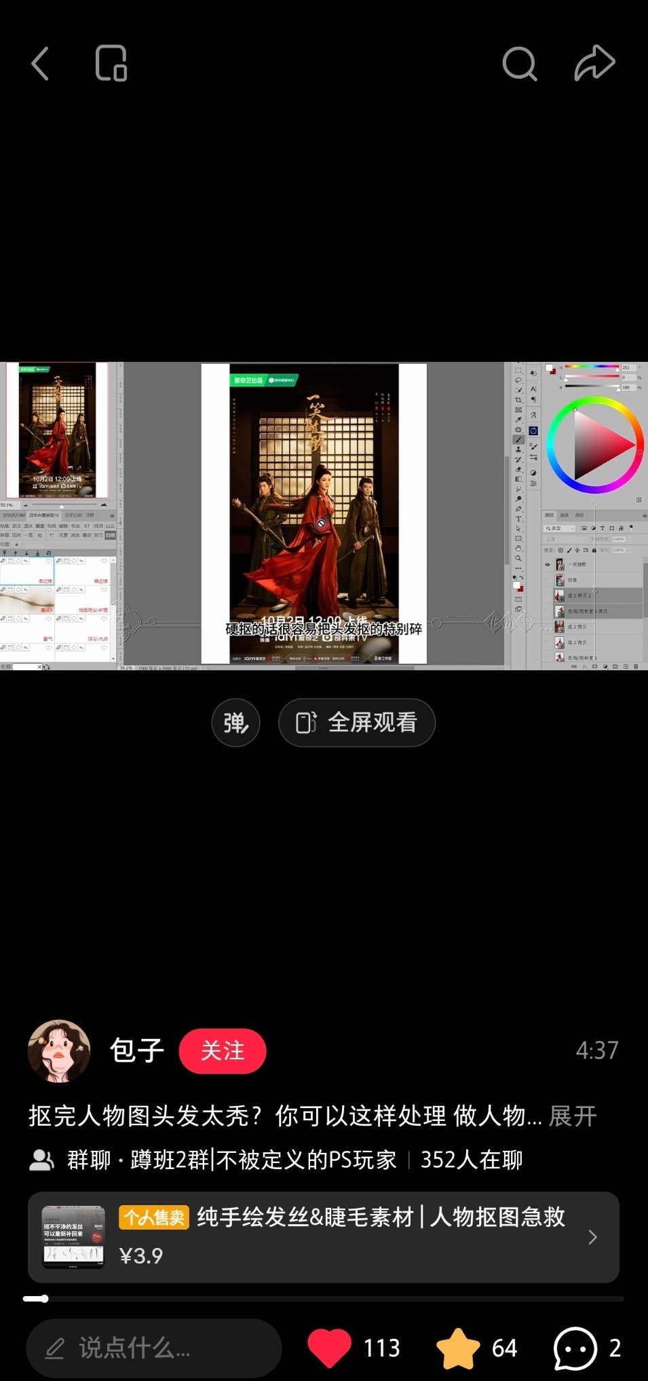This screenshot has height=1381, width=648.
Task: Select the ST brush category tab
Action: pyautogui.click(x=87, y=526)
